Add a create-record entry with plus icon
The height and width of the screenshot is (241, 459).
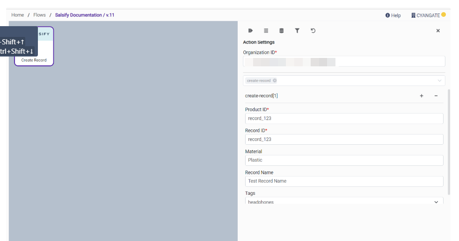click(x=421, y=96)
